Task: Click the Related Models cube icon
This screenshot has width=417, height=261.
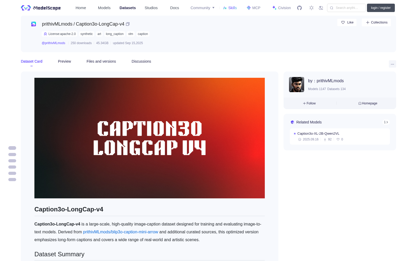Action: 292,122
